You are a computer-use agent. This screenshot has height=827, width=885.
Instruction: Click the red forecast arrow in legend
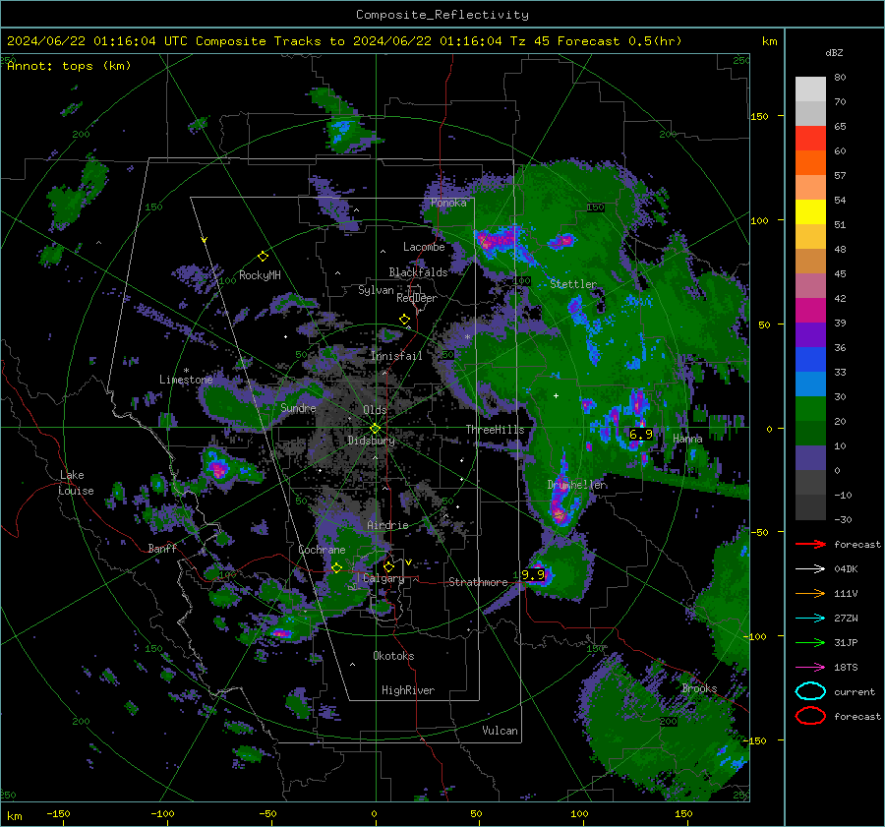(810, 544)
